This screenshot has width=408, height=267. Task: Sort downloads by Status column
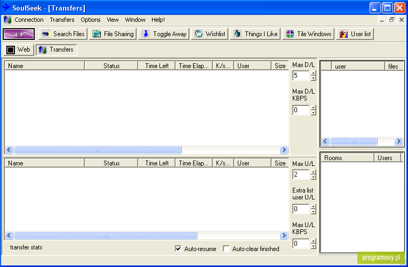click(x=111, y=66)
